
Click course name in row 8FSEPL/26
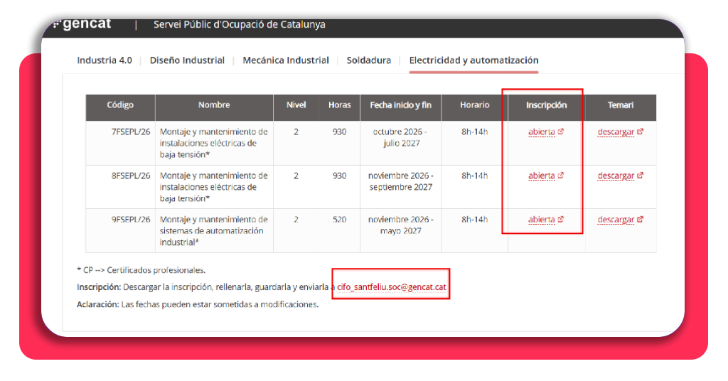coord(213,187)
